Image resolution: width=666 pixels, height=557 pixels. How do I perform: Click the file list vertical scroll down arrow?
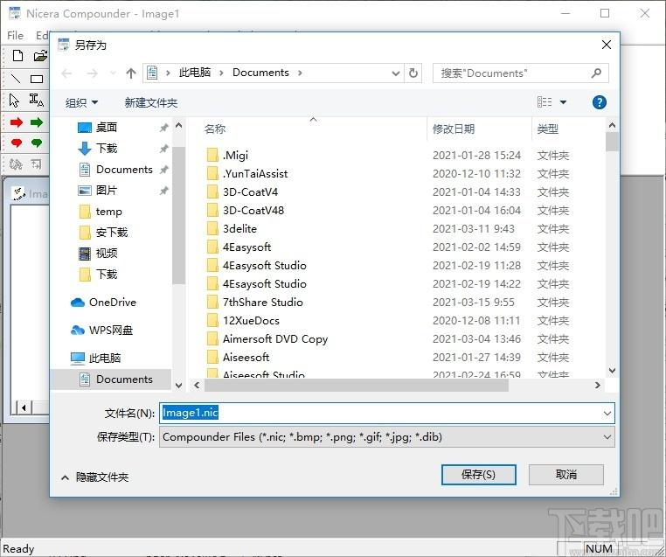612,371
